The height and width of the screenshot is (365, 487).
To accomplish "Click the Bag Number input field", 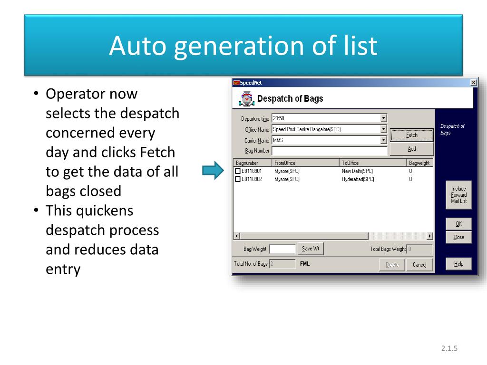I will pyautogui.click(x=330, y=151).
